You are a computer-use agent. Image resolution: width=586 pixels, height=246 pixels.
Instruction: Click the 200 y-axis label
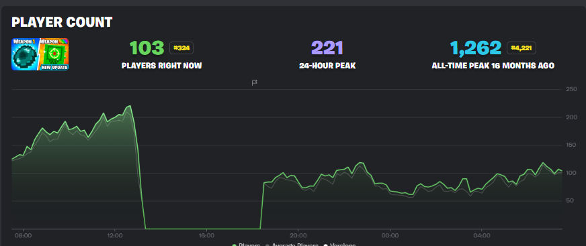coord(571,117)
